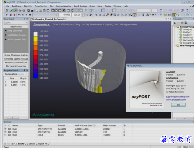194x148 pixels.
Task: Uncheck visibility of Inlet entity
Action: coord(5,132)
